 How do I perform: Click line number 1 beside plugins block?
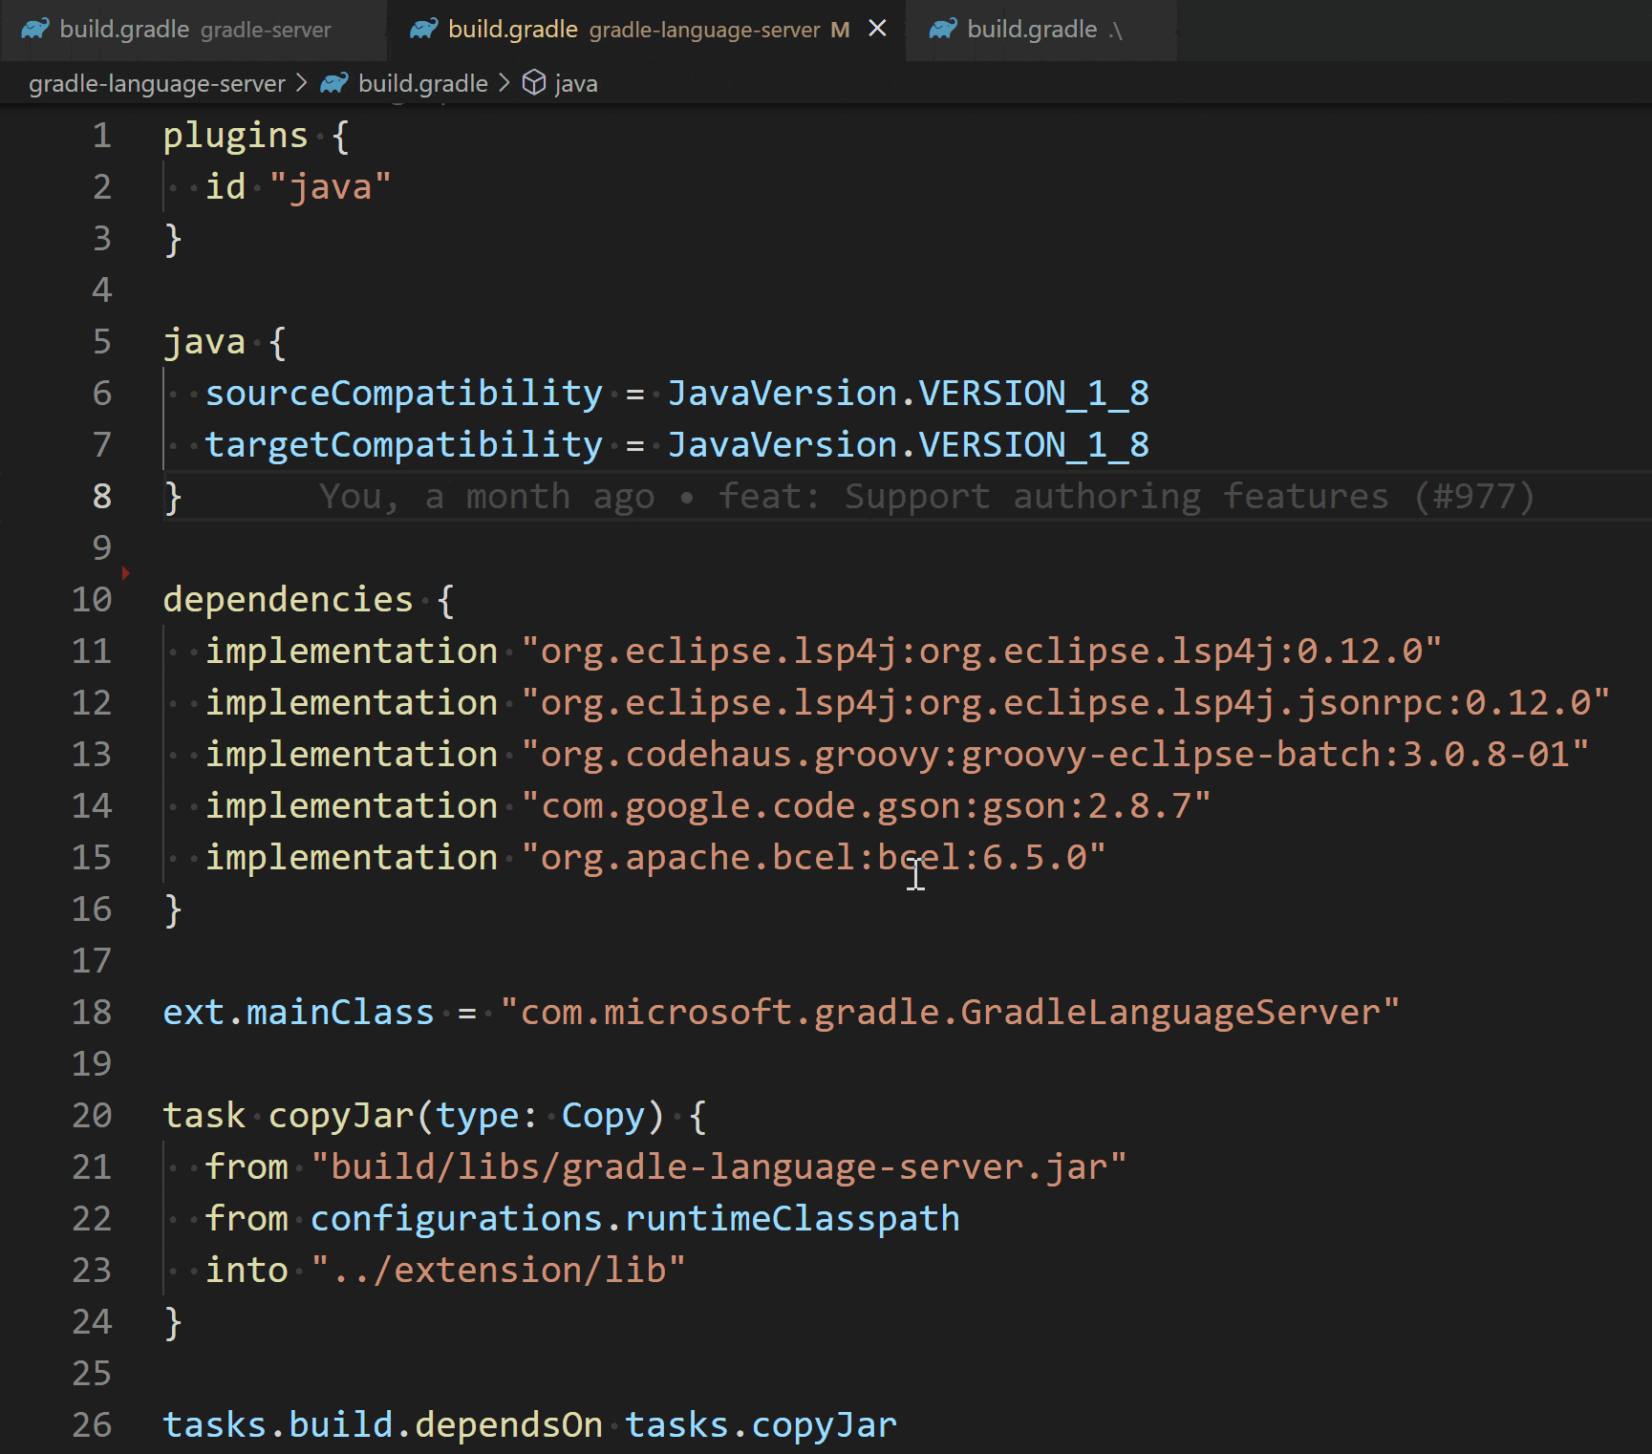click(101, 135)
